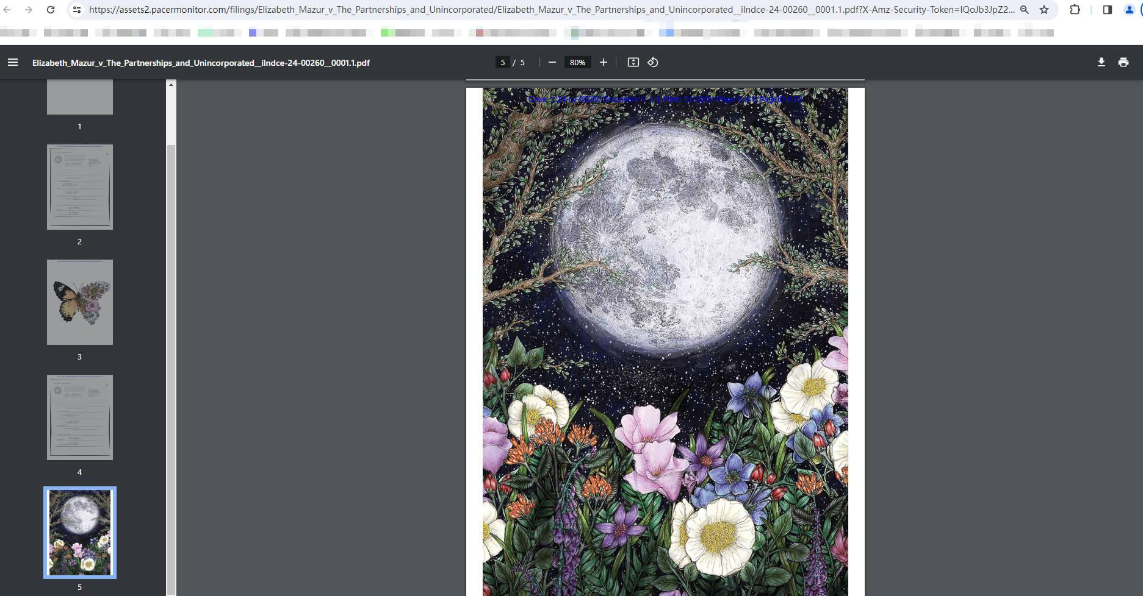This screenshot has height=596, width=1143.
Task: Click the pacermonitor URL in address bar
Action: (549, 10)
